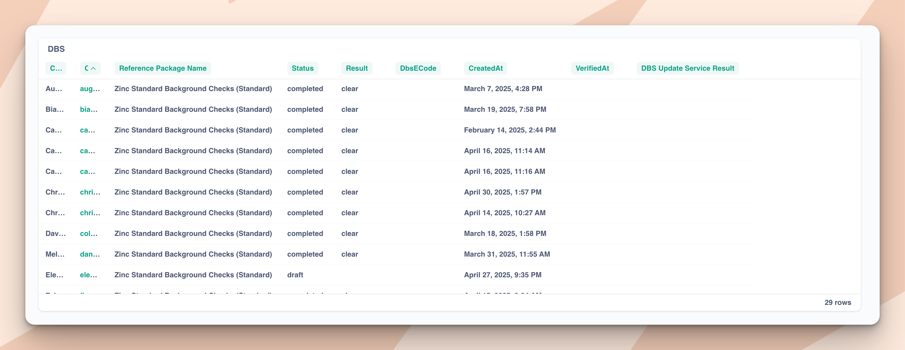Open the 'col…' link in Dav row
Image resolution: width=905 pixels, height=350 pixels.
point(89,234)
